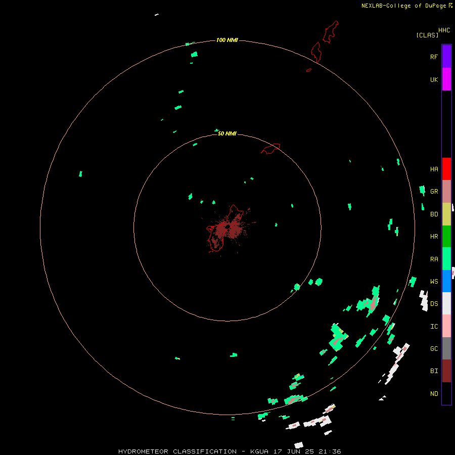This screenshot has height=455, width=455.
Task: Click the RA bright green legend swatch
Action: coord(446,259)
